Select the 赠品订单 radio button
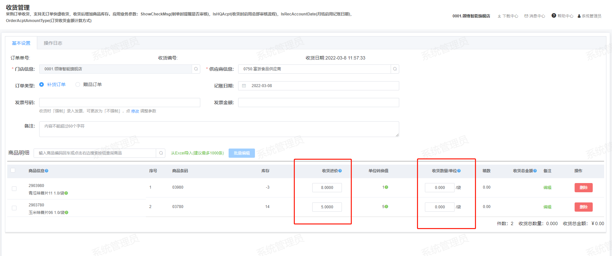 pyautogui.click(x=78, y=84)
